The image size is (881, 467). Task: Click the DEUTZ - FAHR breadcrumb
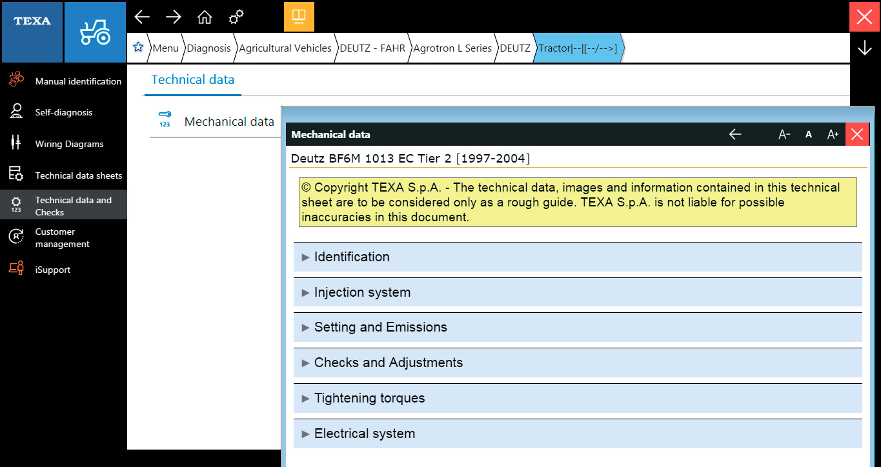(x=371, y=48)
